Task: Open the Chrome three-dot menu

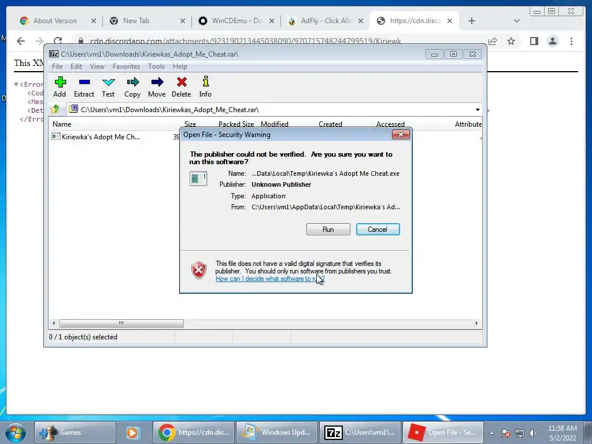Action: point(571,41)
